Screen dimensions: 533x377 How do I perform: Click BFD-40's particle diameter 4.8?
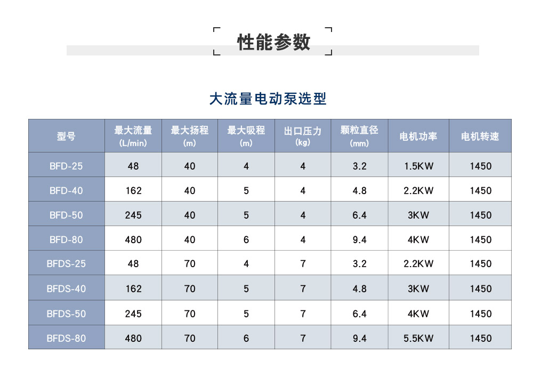pos(360,190)
